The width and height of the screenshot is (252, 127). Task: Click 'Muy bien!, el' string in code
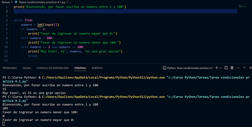click(x=53, y=52)
